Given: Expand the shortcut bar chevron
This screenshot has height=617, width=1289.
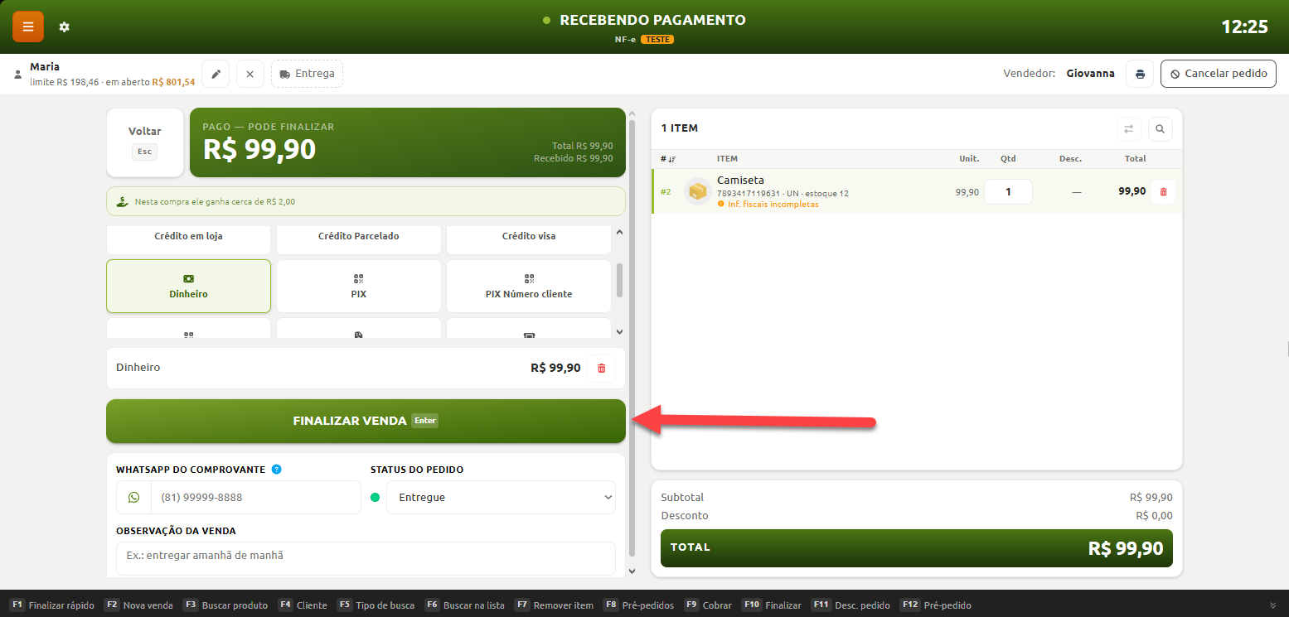Looking at the screenshot, I should click(x=1272, y=605).
